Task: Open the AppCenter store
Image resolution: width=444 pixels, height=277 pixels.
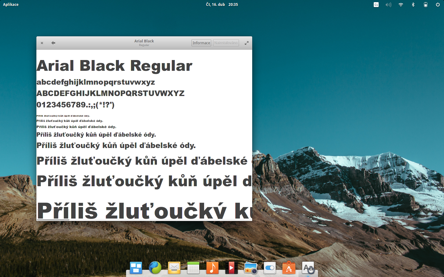Action: pos(289,268)
